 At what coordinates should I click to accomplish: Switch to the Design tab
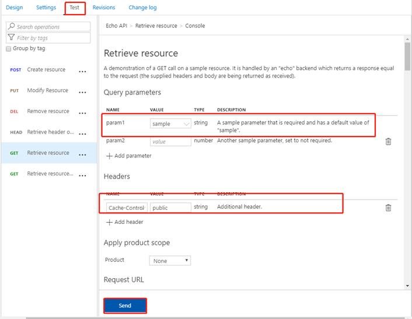click(14, 8)
